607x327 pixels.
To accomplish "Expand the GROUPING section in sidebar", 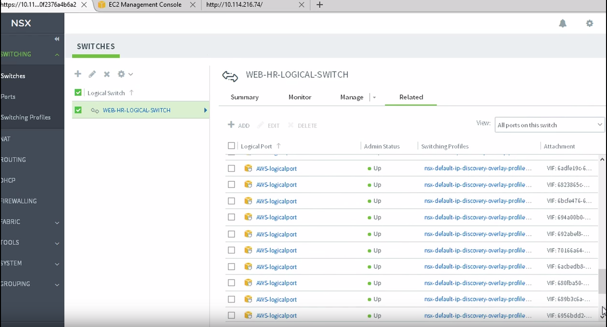I will click(x=57, y=285).
